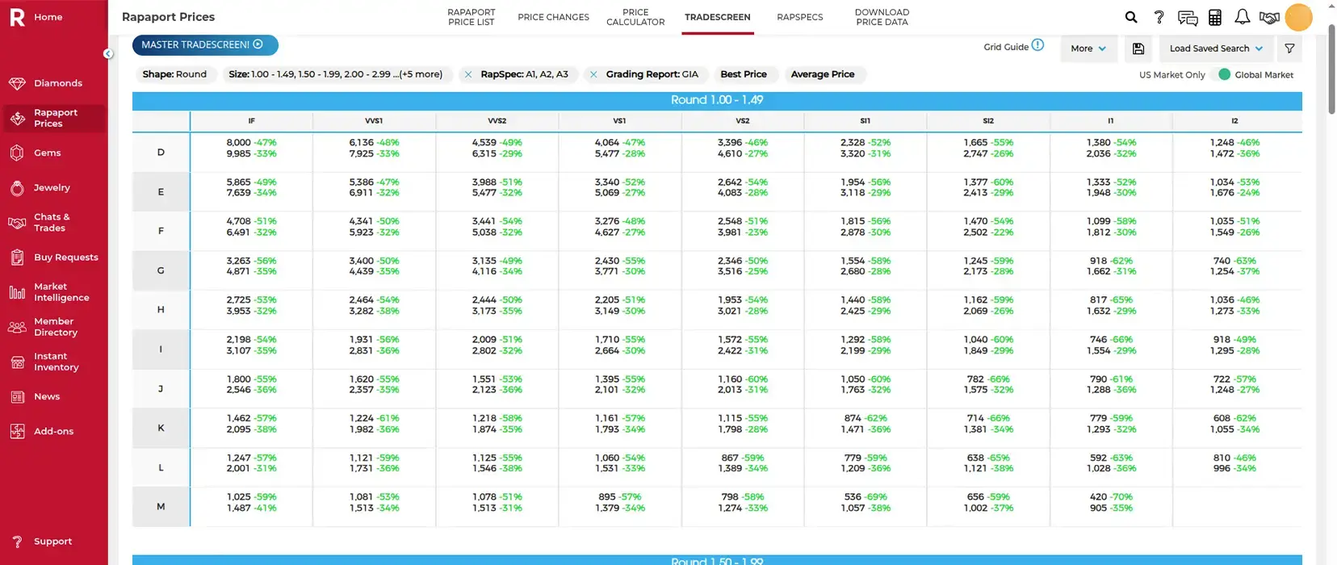
Task: Open the Load Saved Search dropdown
Action: [1216, 48]
